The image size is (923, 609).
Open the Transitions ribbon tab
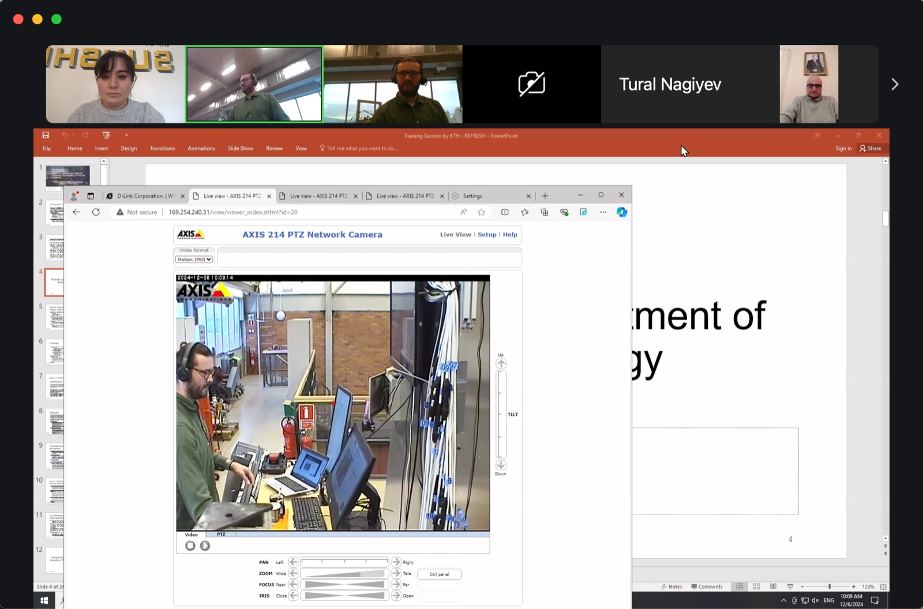click(x=162, y=148)
